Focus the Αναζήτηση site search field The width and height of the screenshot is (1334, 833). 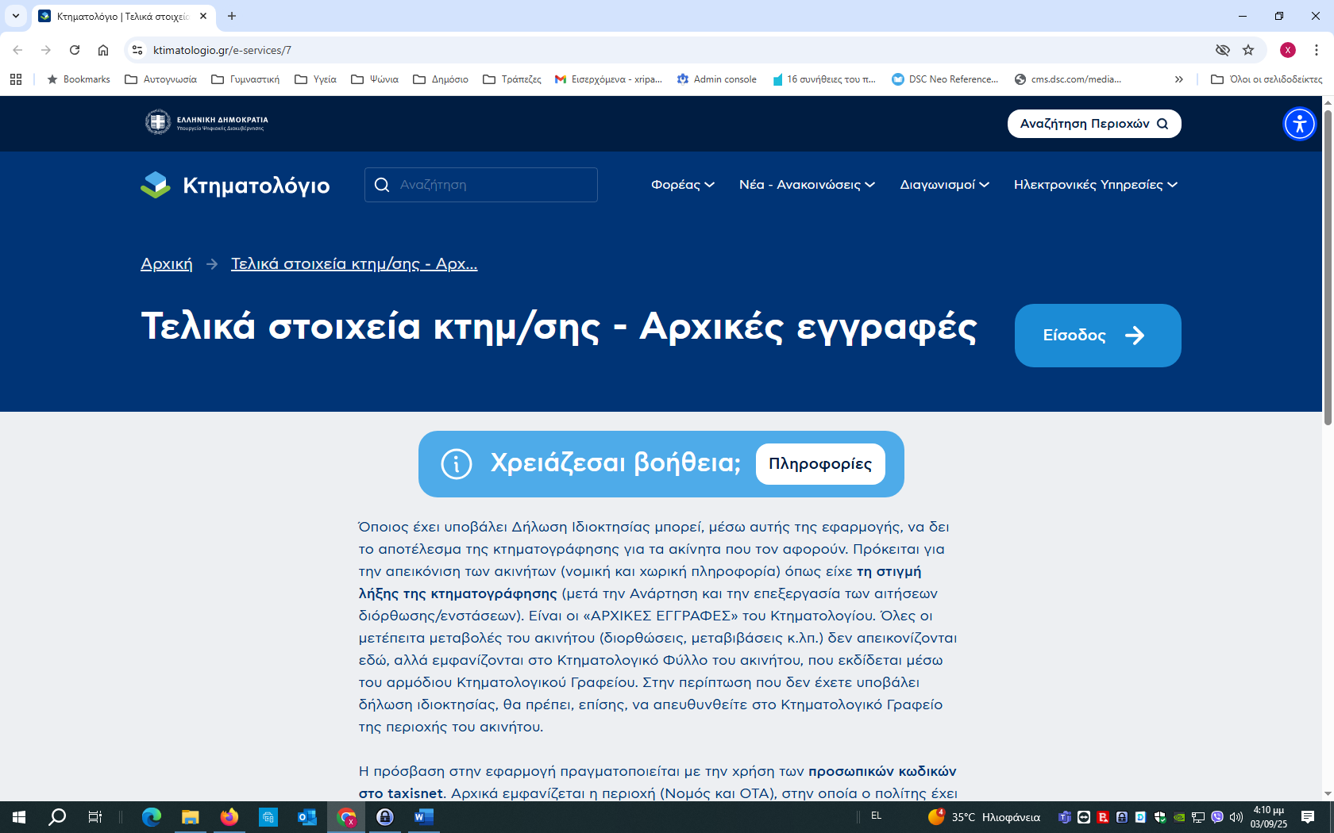481,185
